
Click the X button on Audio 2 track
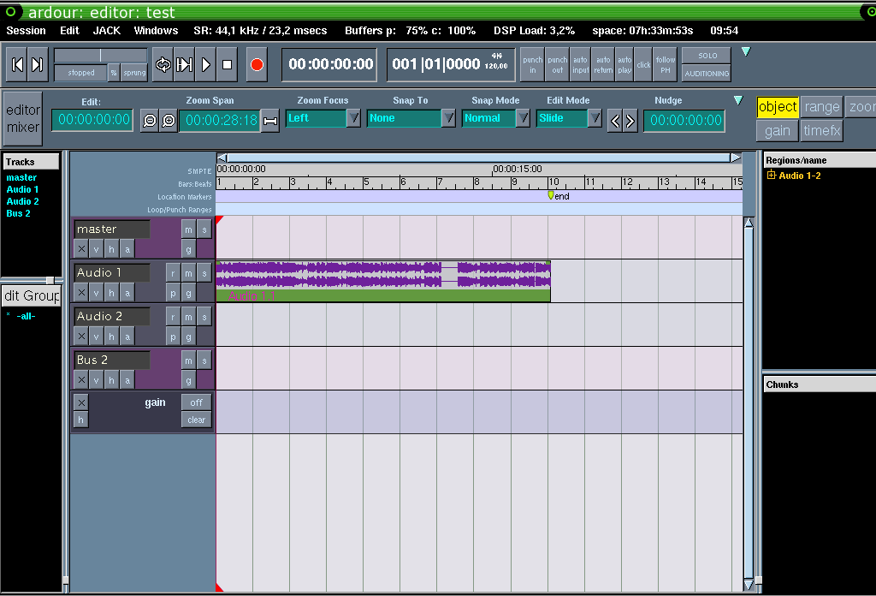pos(81,337)
